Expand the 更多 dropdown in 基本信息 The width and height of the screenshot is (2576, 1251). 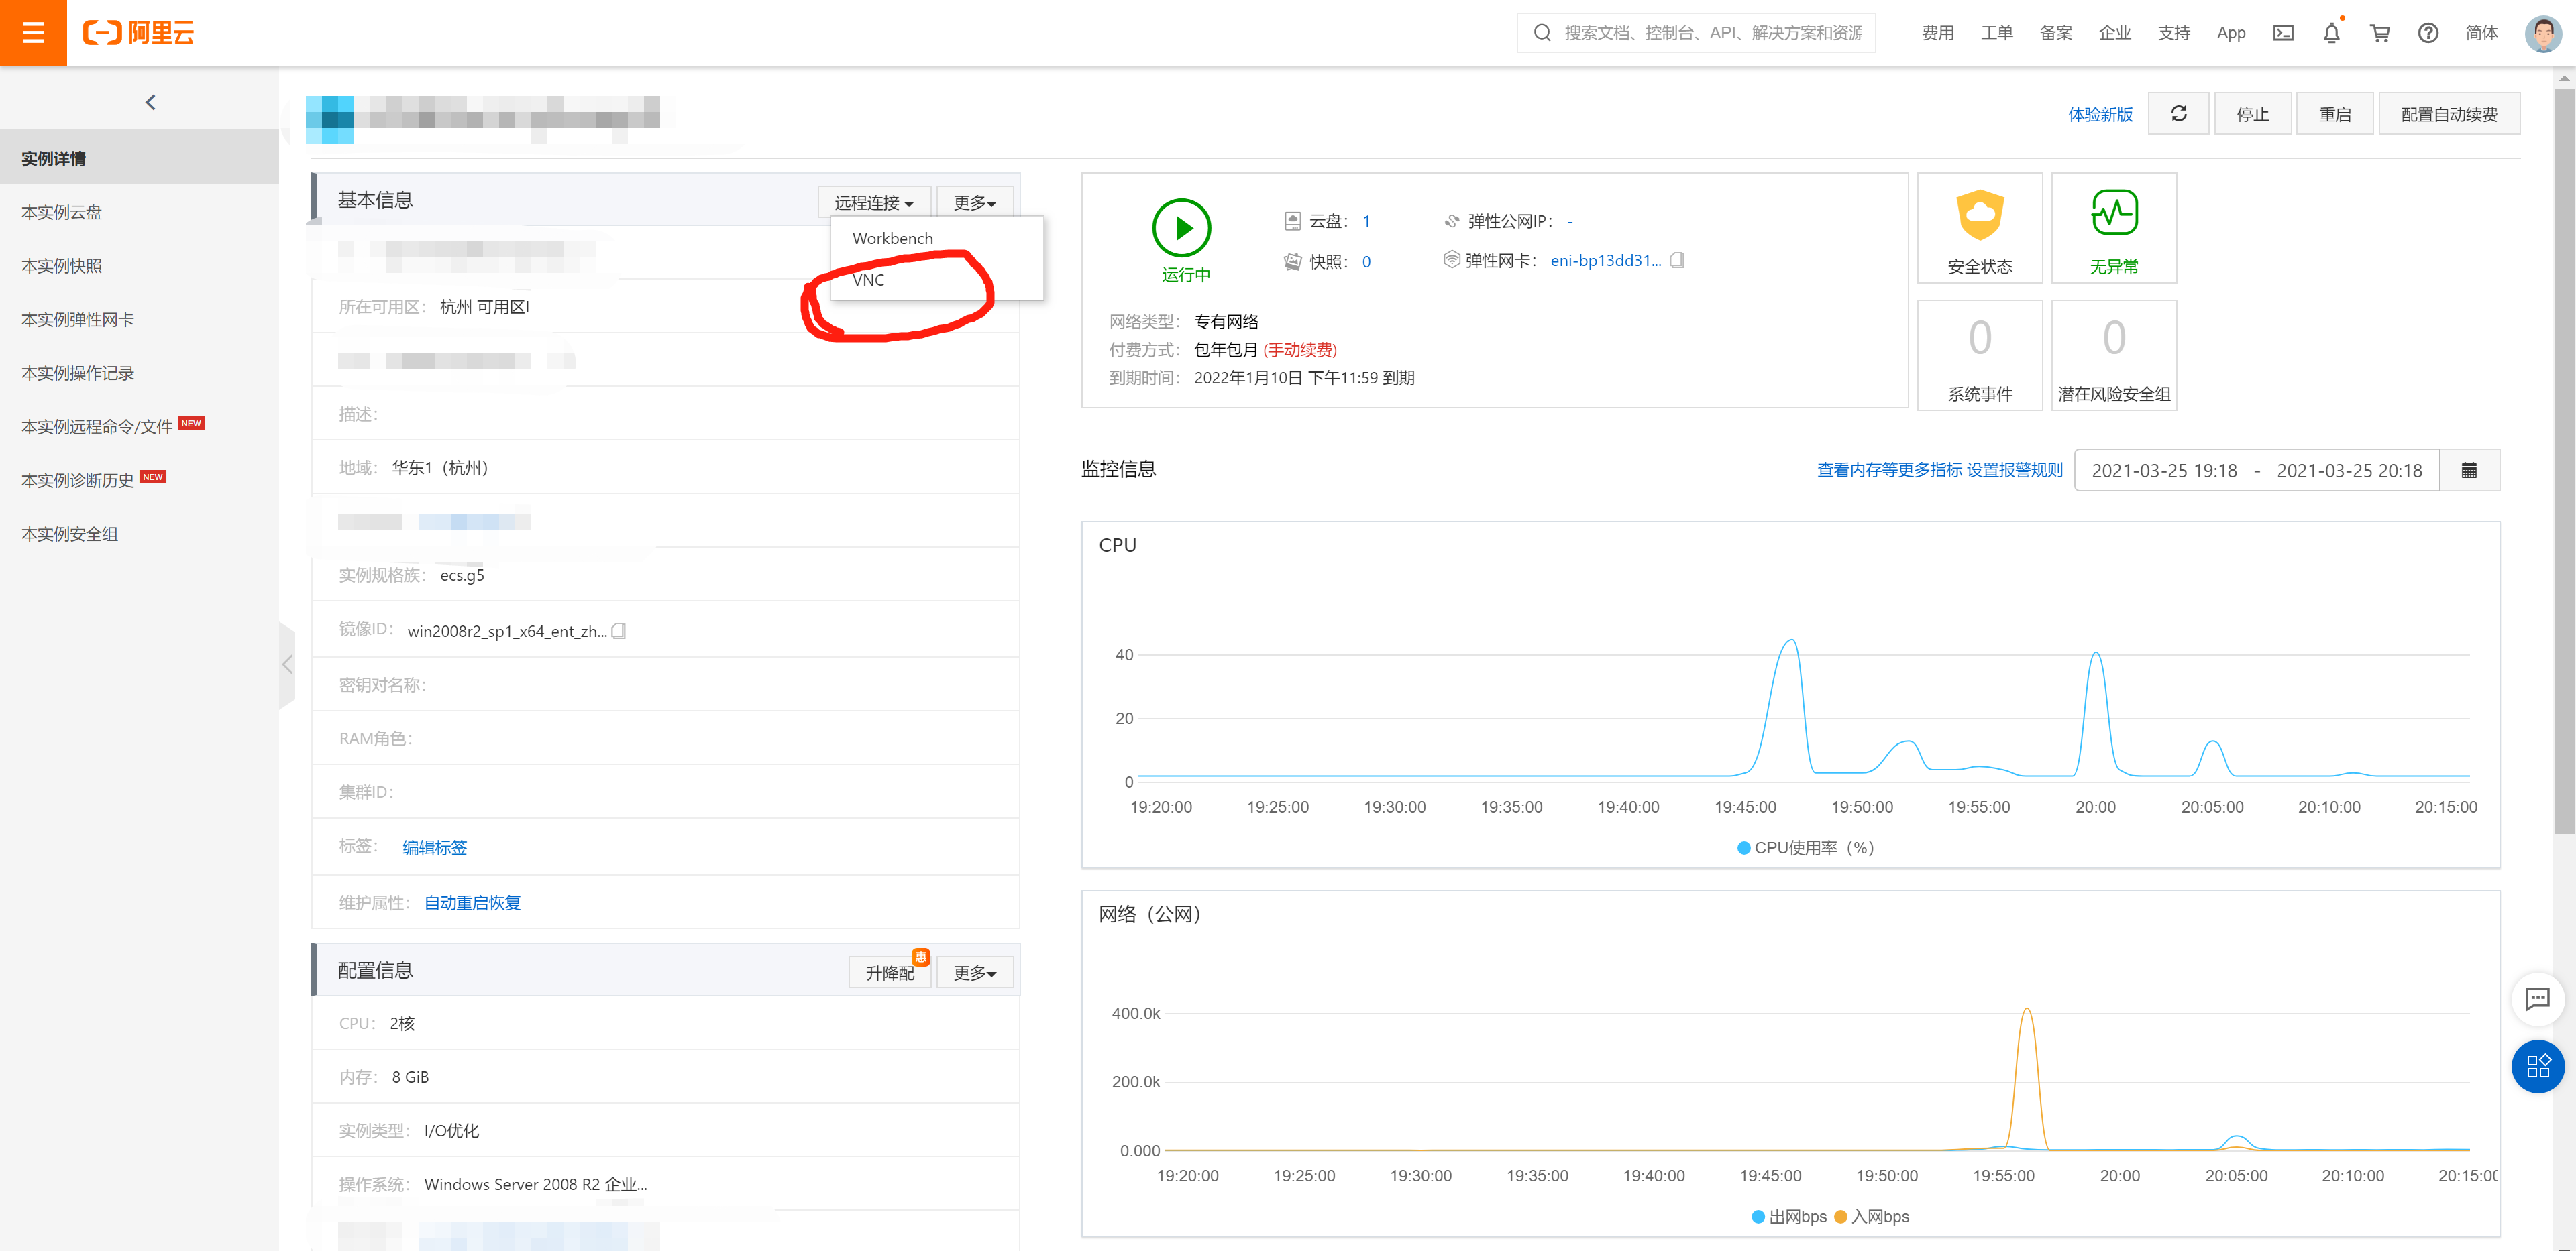point(974,203)
